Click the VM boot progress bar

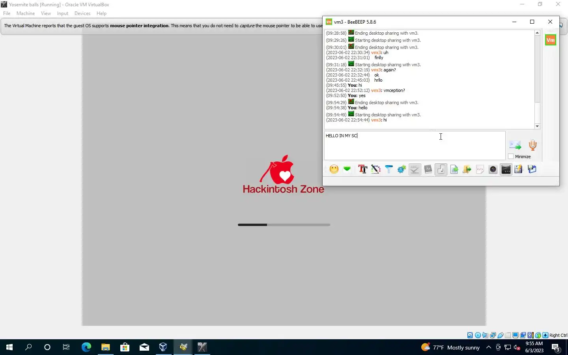click(284, 225)
